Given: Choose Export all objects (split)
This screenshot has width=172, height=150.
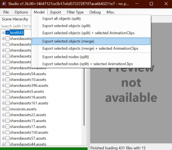Looking at the screenshot, I should [x=91, y=19].
